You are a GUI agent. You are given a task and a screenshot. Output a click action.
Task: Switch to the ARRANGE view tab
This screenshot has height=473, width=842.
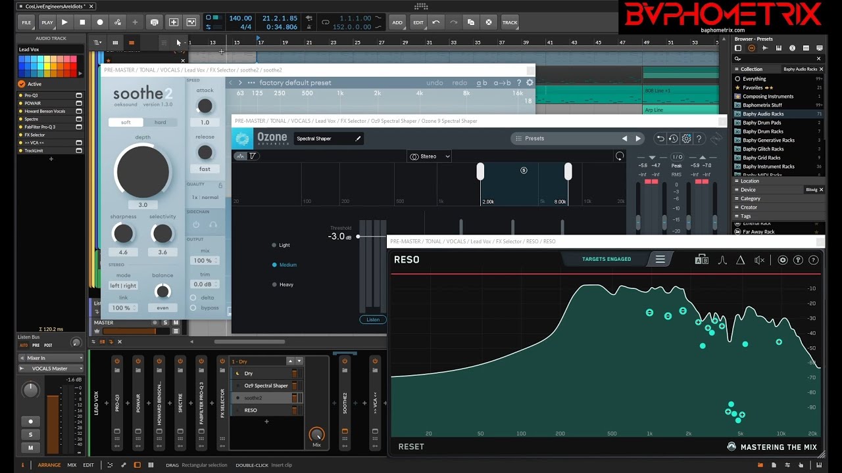pos(49,465)
